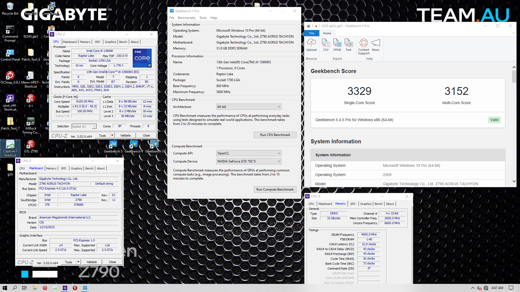This screenshot has width=520, height=292.
Task: Open the quick access toolbar dropdown in Geekbench results
Action: pyautogui.click(x=316, y=26)
